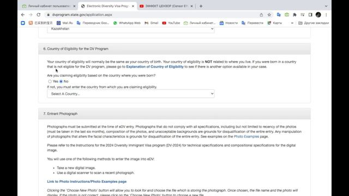This screenshot has width=349, height=196.
Task: Click the 'Use a digital scanner' bullet text
Action: (x=96, y=173)
